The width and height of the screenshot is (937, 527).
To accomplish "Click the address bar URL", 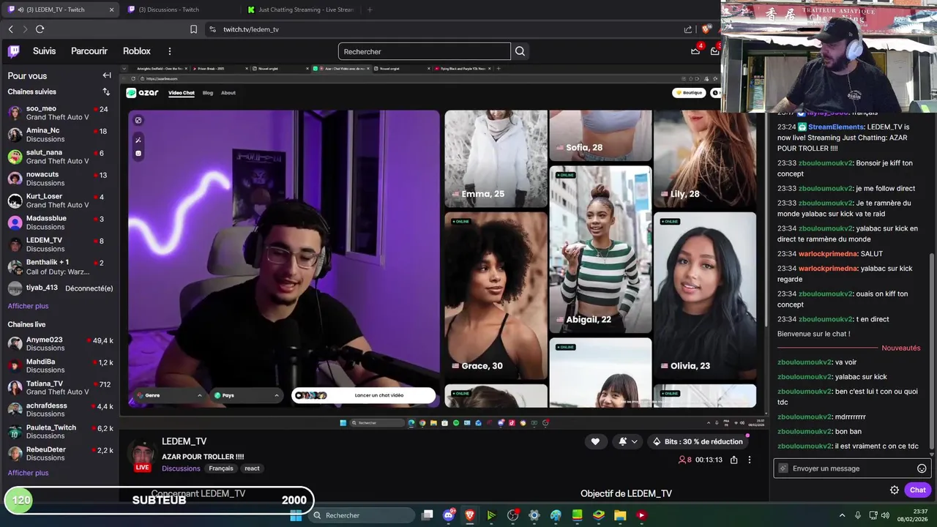I will pos(251,29).
